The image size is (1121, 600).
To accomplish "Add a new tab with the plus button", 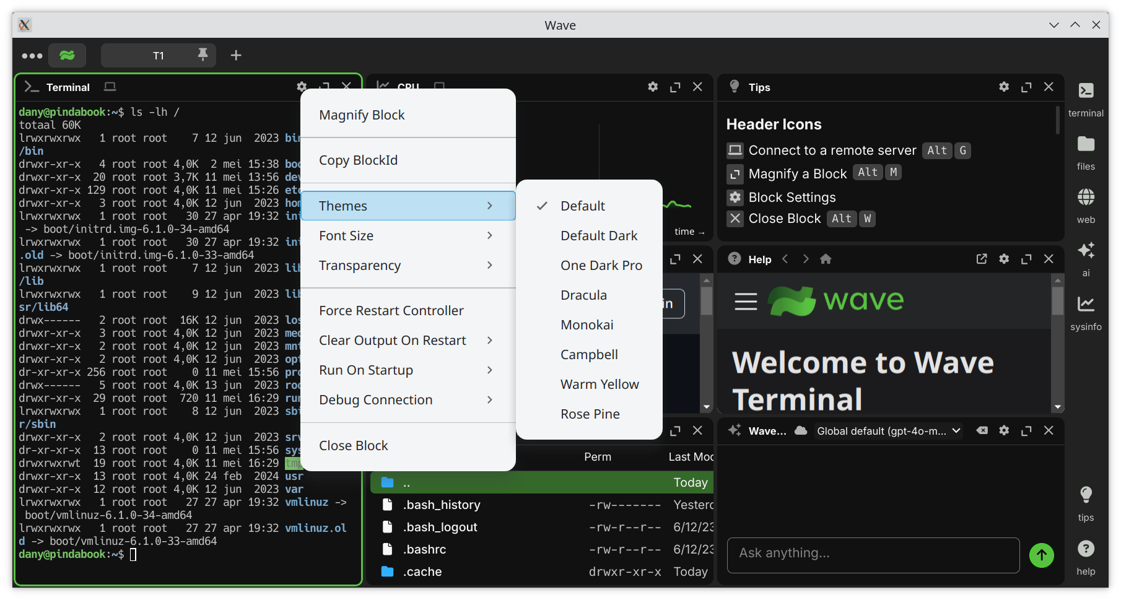I will 236,55.
